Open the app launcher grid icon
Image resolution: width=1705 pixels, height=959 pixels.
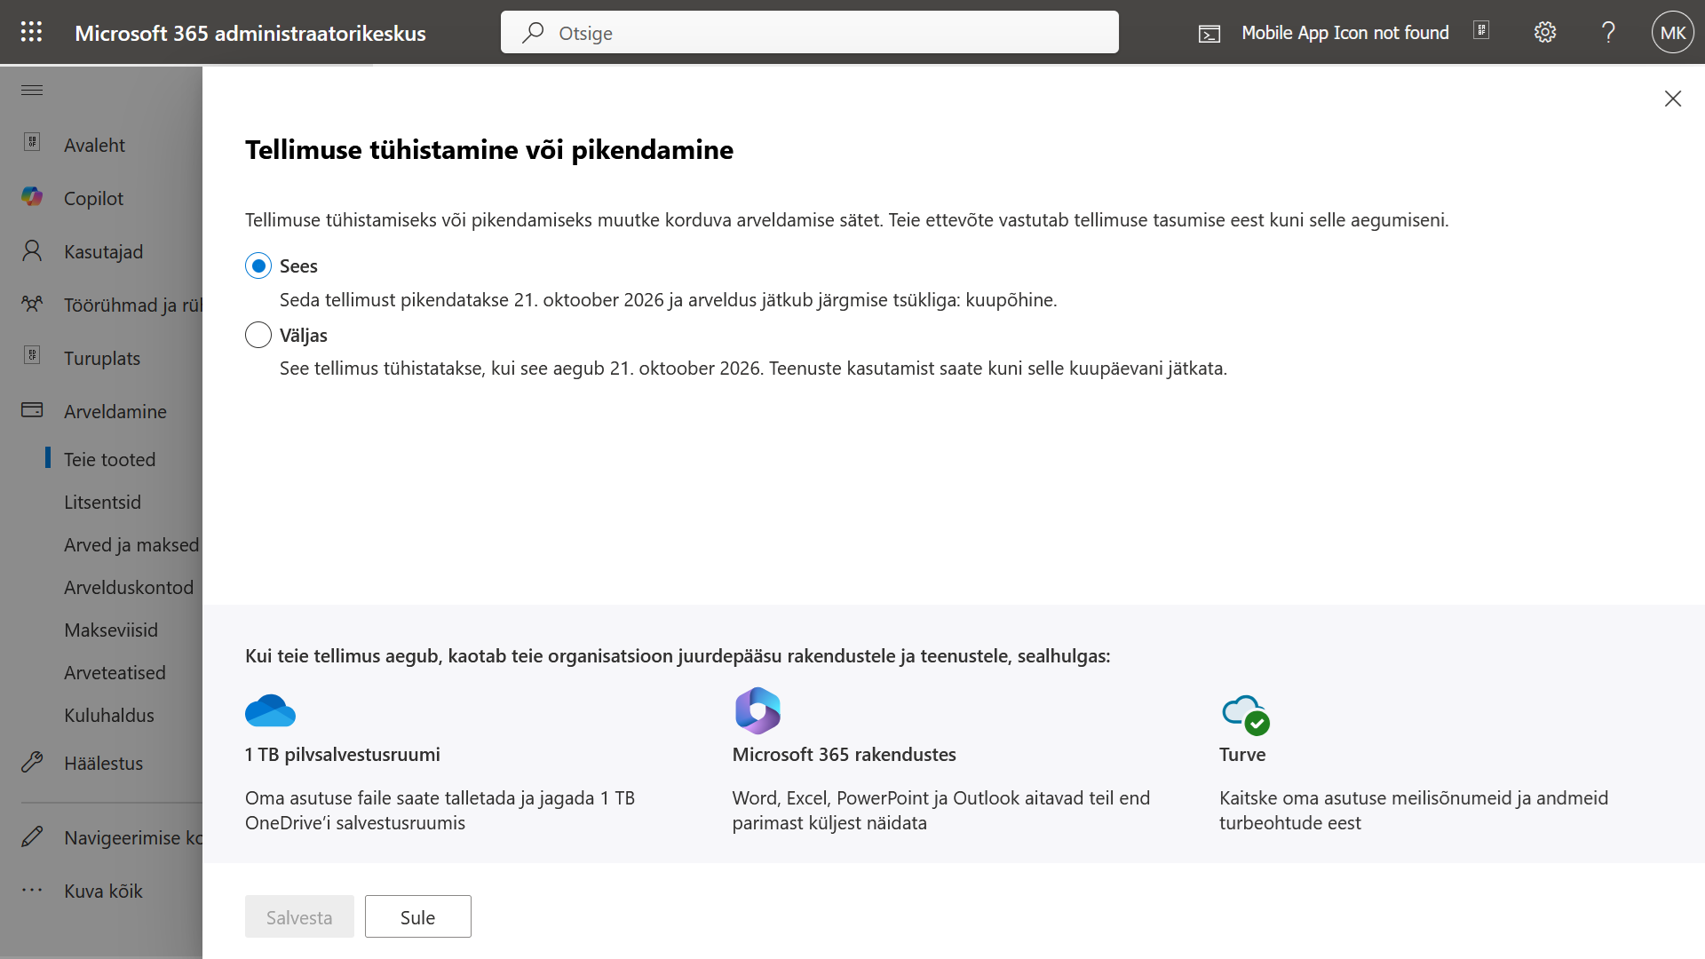pos(31,32)
